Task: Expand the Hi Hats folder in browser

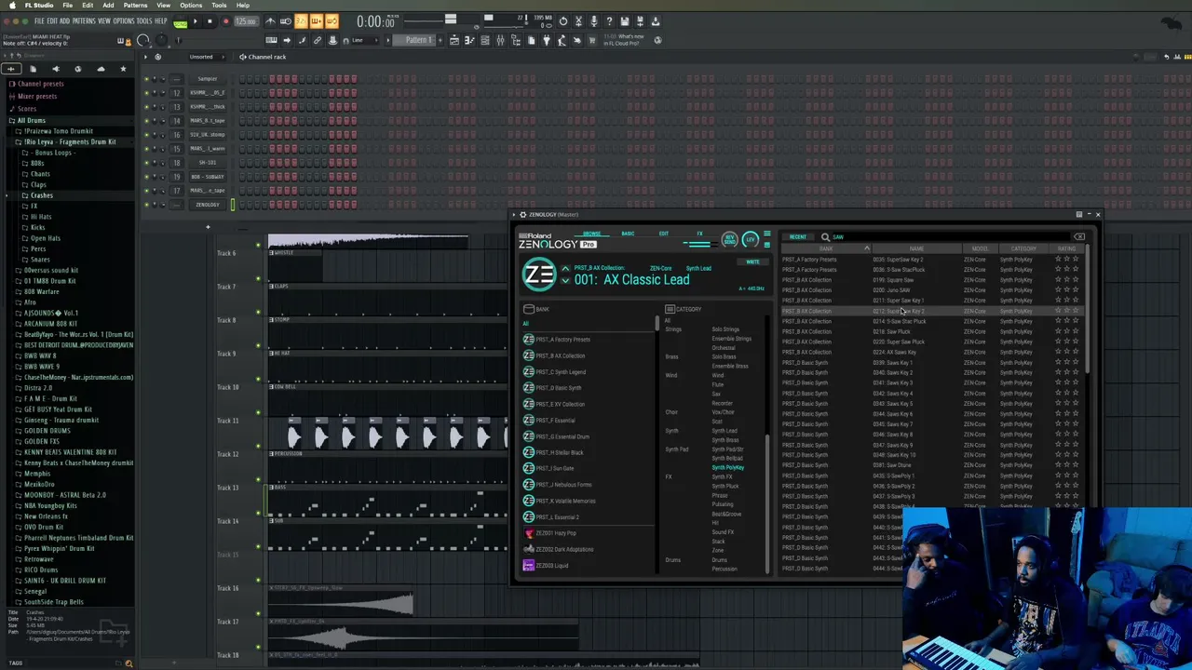Action: [40, 217]
